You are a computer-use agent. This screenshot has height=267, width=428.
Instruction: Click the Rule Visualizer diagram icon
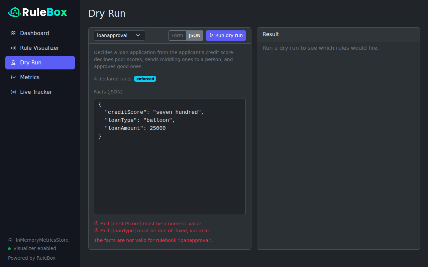[13, 48]
